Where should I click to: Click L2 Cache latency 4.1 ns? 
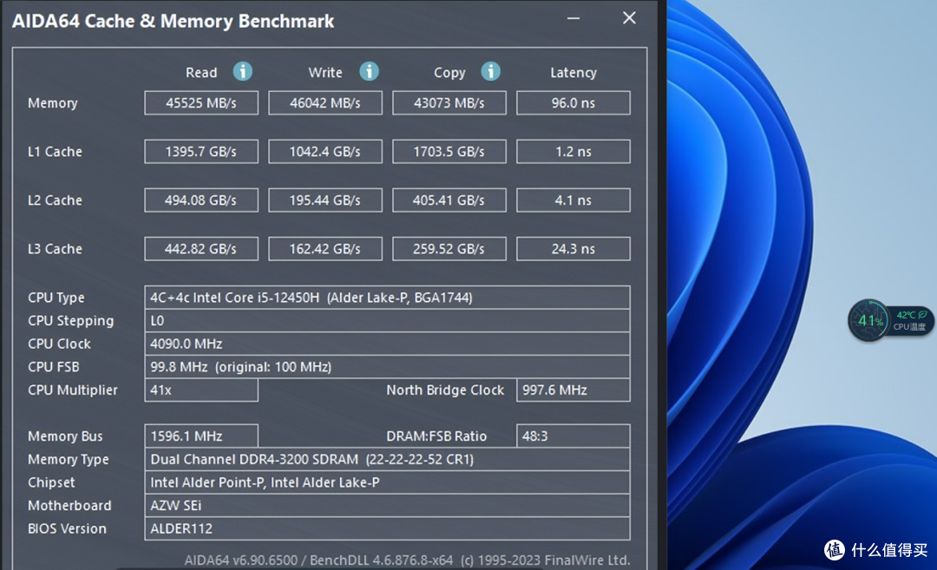pos(573,200)
